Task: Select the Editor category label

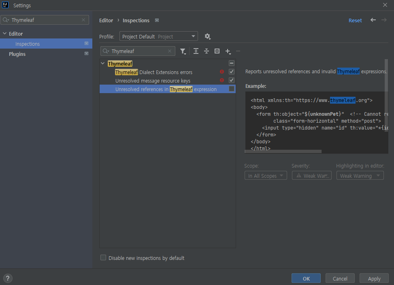Action: 16,34
